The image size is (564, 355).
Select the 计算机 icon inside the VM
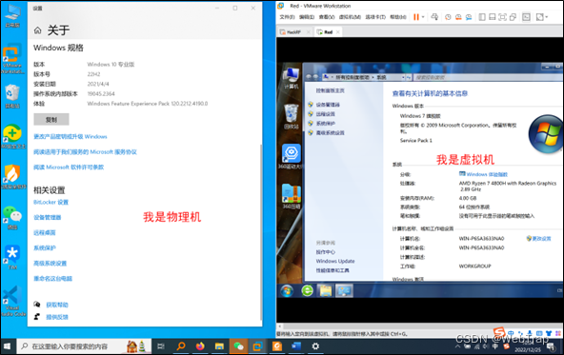291,78
